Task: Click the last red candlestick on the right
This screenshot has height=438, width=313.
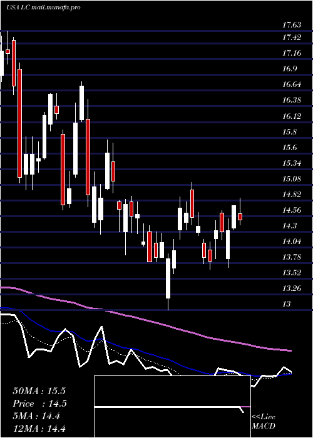Action: click(240, 216)
